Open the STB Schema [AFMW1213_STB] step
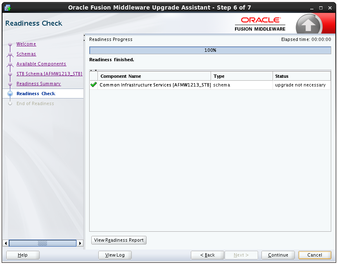The height and width of the screenshot is (264, 337). (x=50, y=74)
